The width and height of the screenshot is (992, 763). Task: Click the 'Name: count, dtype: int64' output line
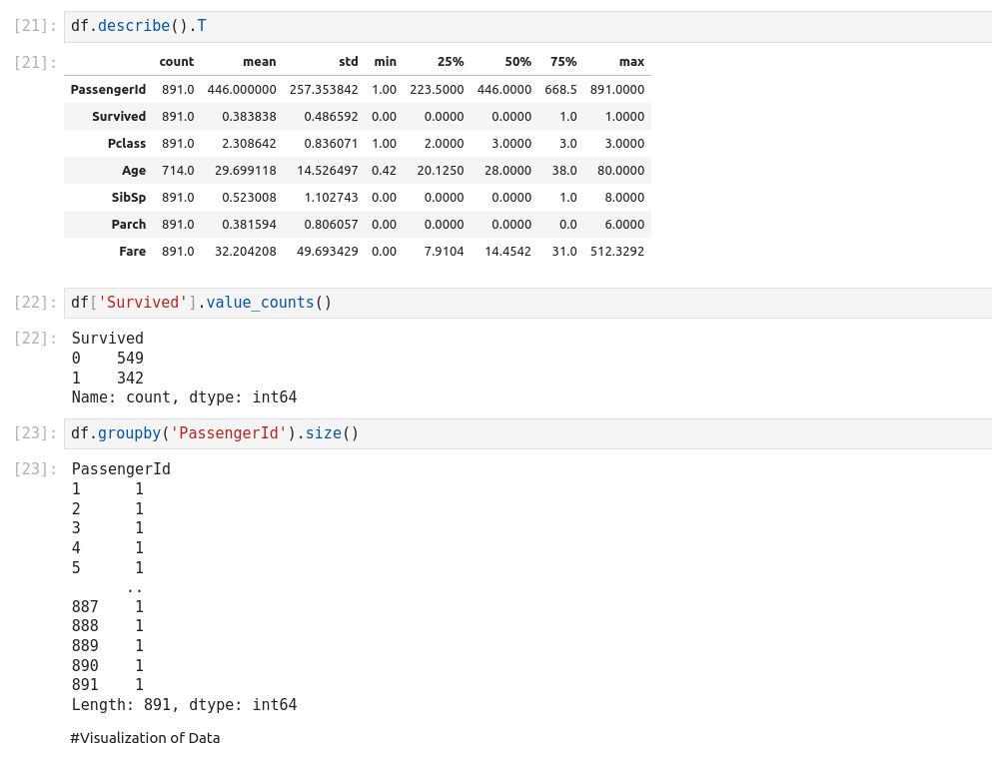184,397
